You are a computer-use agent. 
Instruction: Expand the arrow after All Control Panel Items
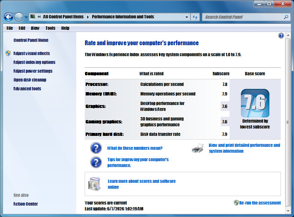[x=88, y=17]
